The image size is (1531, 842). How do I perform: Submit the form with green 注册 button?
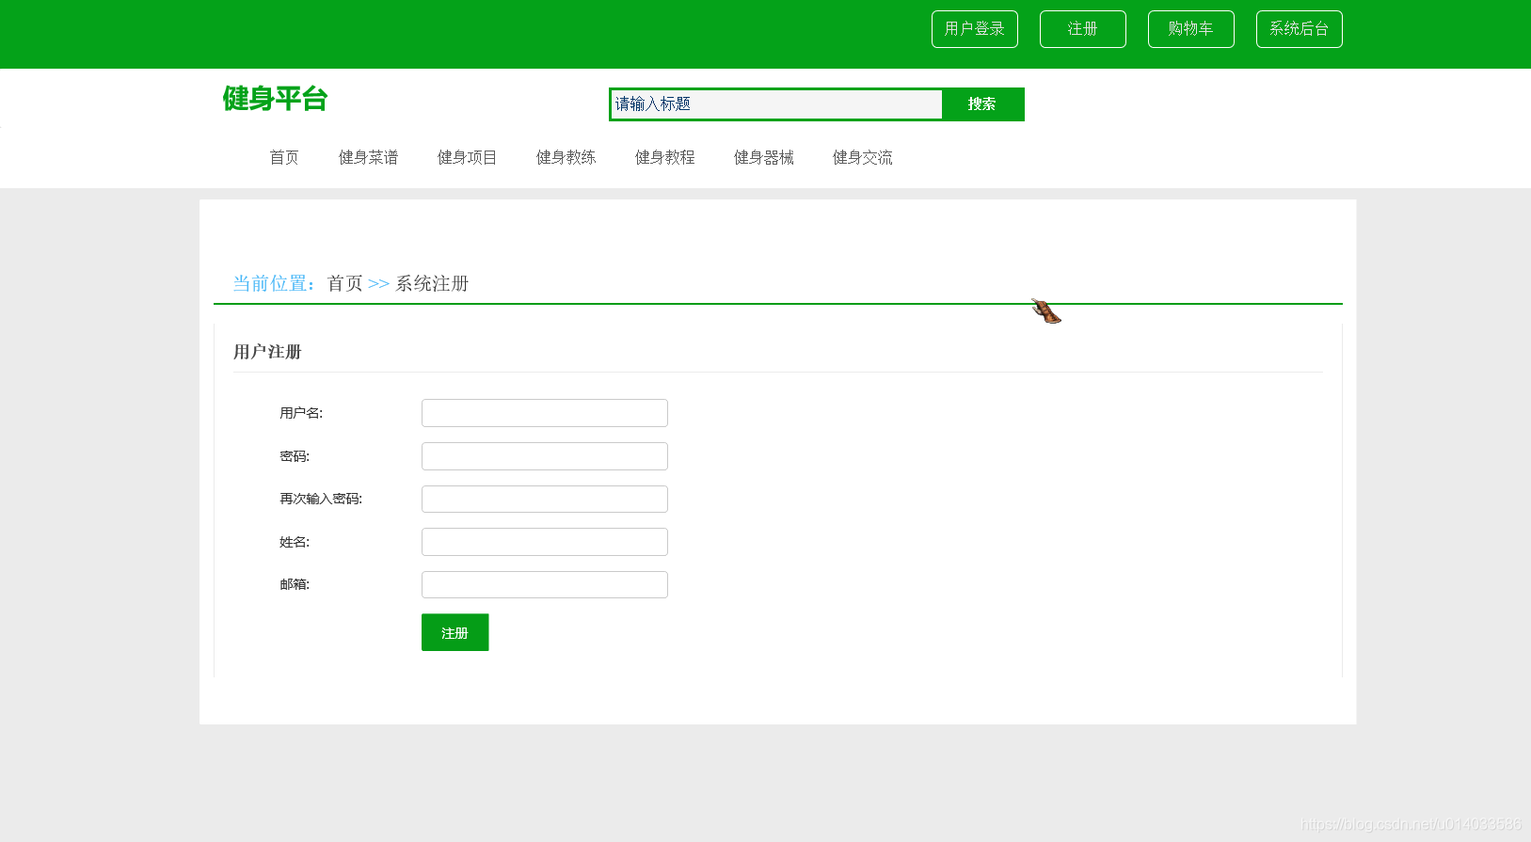[455, 632]
